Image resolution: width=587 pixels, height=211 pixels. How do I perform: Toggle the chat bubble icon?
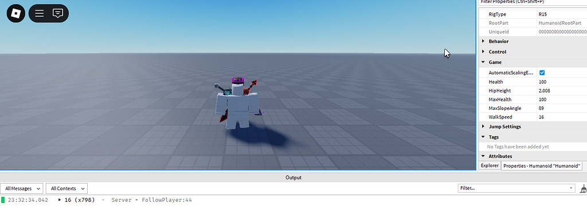click(x=58, y=14)
